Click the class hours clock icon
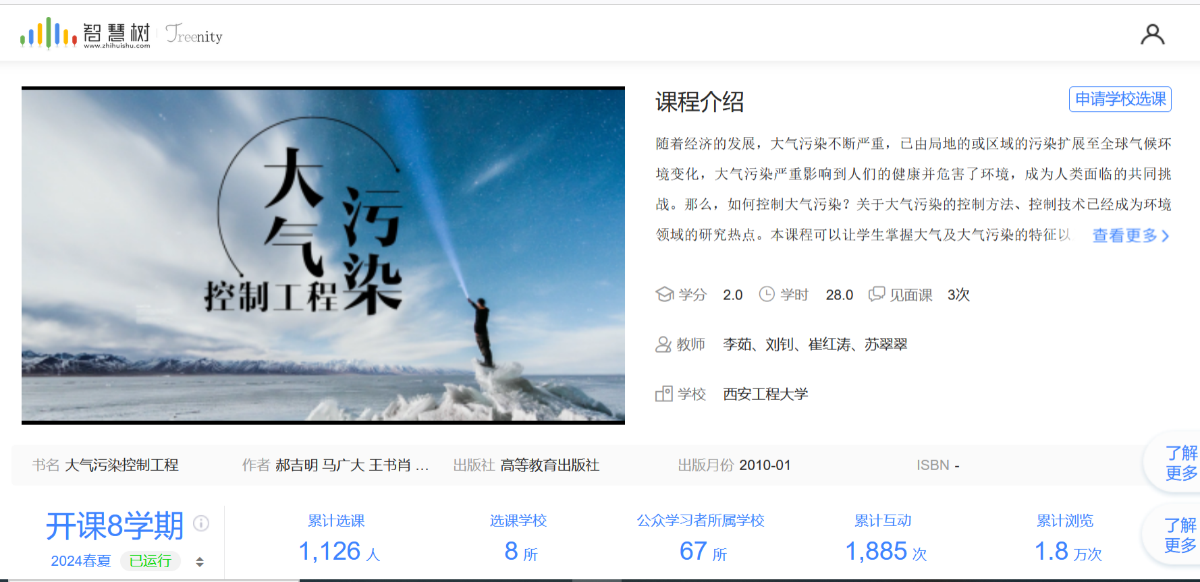 pos(767,294)
